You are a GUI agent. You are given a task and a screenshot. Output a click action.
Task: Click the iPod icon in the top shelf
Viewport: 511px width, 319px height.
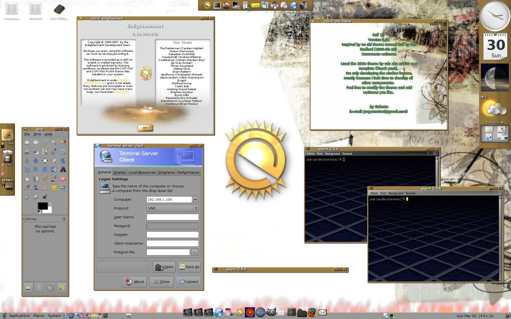click(x=245, y=5)
